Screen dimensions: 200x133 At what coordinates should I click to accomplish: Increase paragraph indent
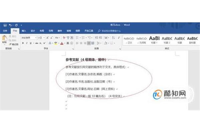click(101, 38)
